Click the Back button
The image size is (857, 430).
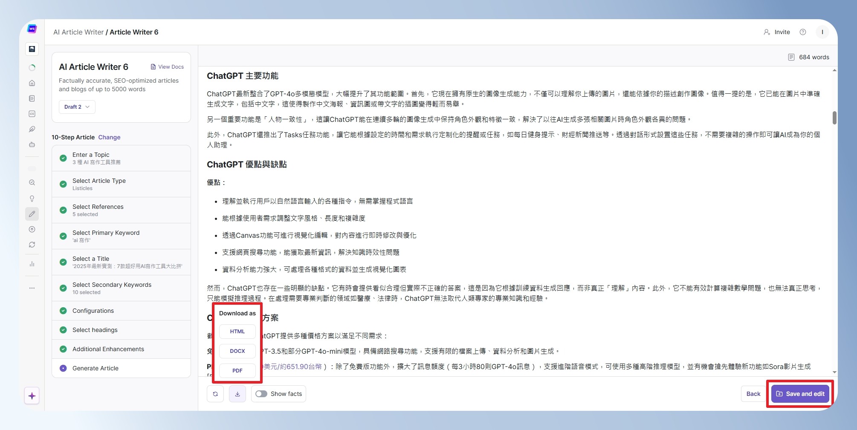coord(753,394)
